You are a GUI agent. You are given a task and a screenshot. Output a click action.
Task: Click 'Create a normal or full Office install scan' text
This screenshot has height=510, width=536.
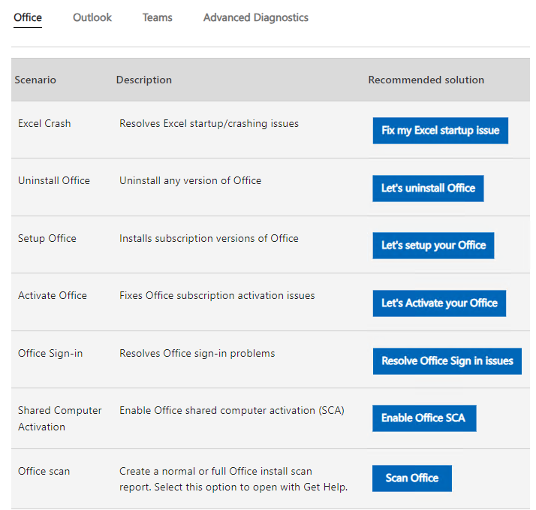(x=215, y=471)
